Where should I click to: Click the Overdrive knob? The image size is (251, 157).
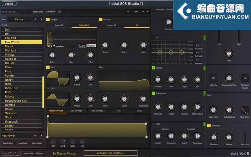[168, 22]
